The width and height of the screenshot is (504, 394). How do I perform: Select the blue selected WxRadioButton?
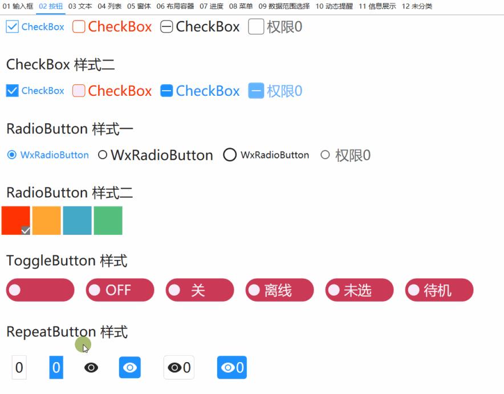[47, 155]
